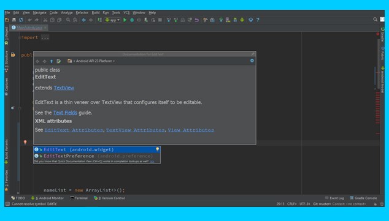The image size is (389, 221).
Task: Open the VCS menu
Action: (x=126, y=12)
